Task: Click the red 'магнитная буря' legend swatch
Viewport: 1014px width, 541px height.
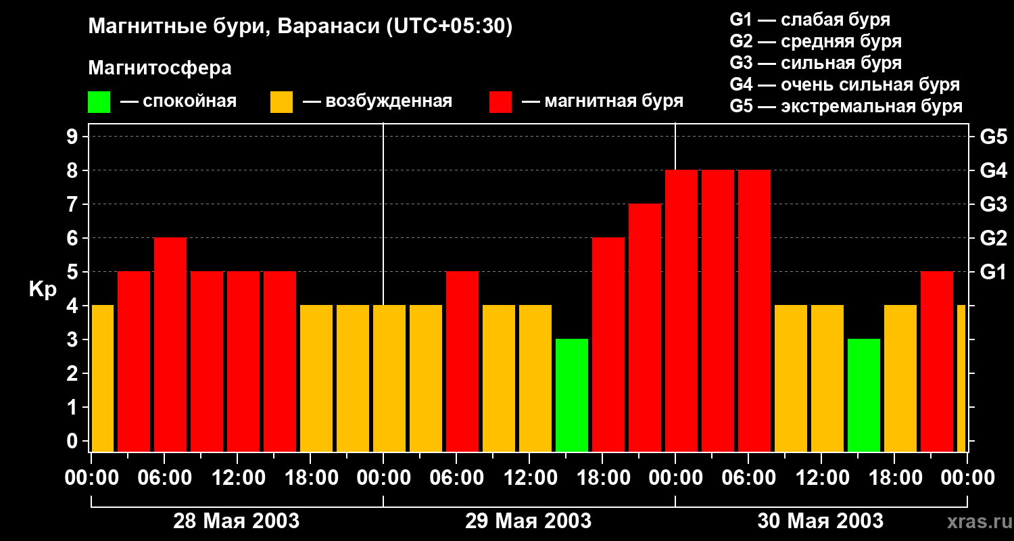Action: point(500,102)
